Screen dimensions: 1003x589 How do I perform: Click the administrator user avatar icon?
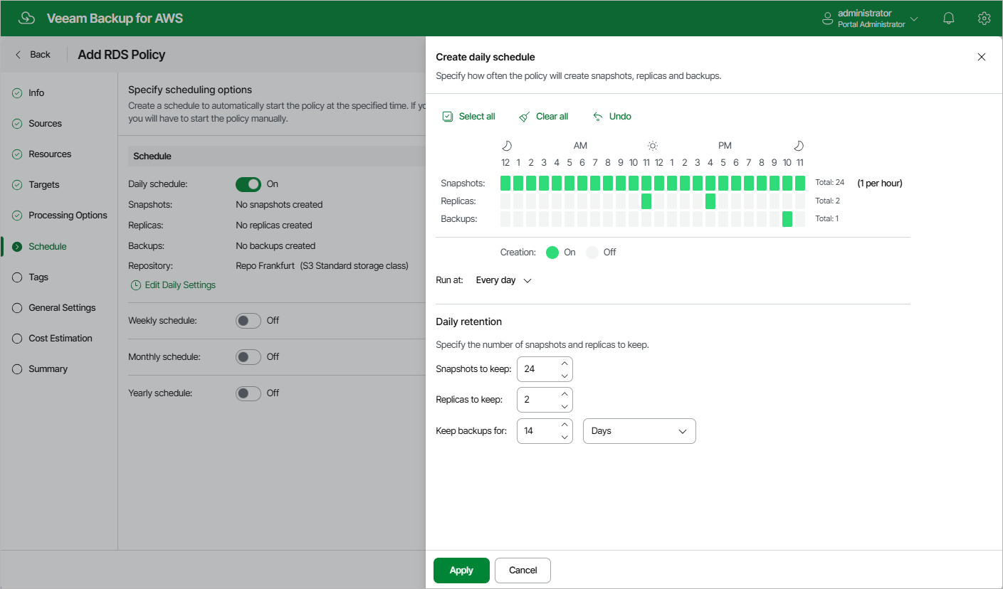coord(828,18)
